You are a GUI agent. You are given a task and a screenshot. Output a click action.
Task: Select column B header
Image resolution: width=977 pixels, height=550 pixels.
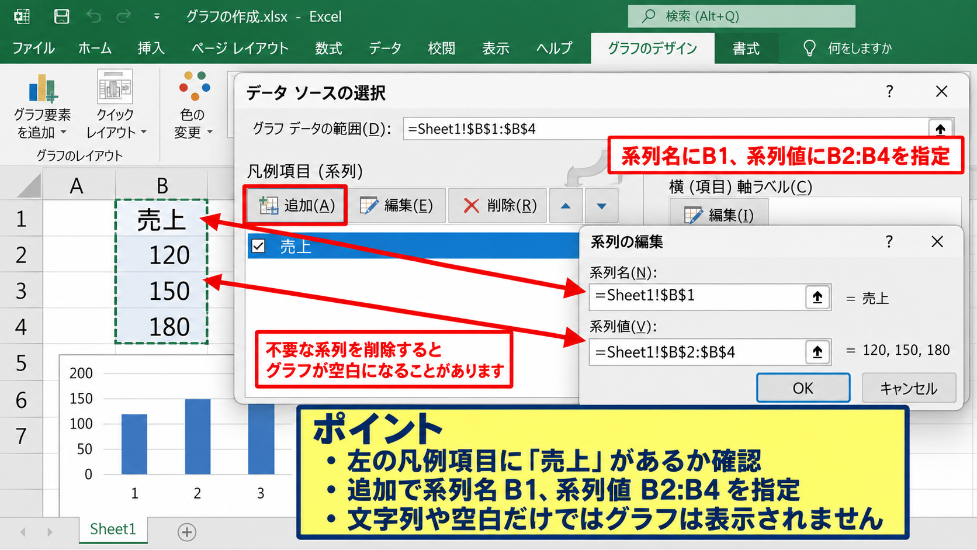coord(162,186)
